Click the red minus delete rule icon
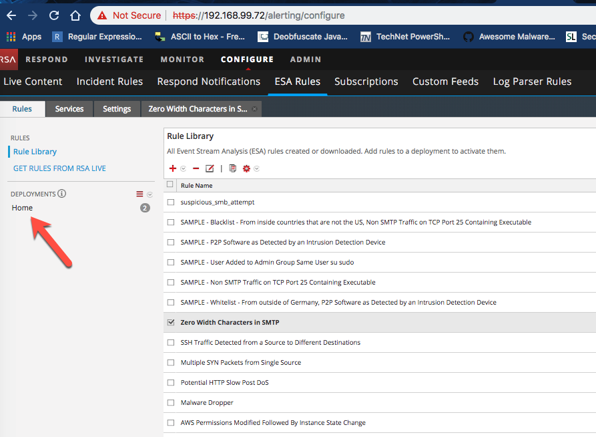This screenshot has width=596, height=437. click(x=196, y=168)
